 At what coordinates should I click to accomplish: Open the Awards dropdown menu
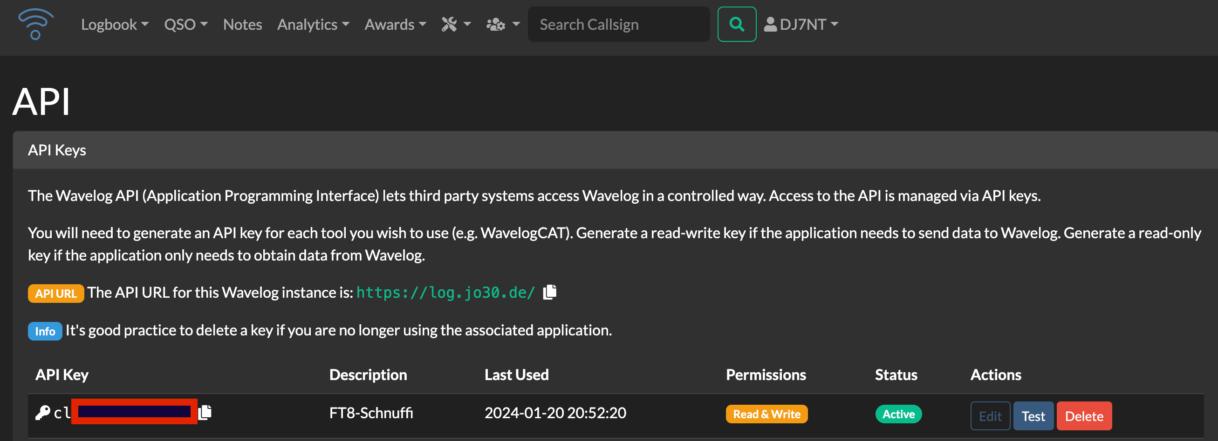click(395, 24)
